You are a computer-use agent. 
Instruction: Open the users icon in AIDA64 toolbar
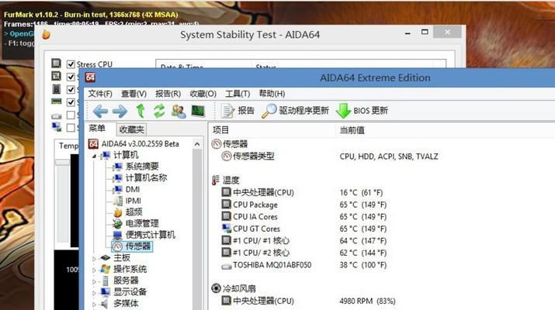[x=179, y=112]
